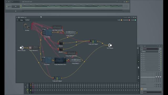
Task: Open the mixer input routing dropdown
Action: [151, 49]
